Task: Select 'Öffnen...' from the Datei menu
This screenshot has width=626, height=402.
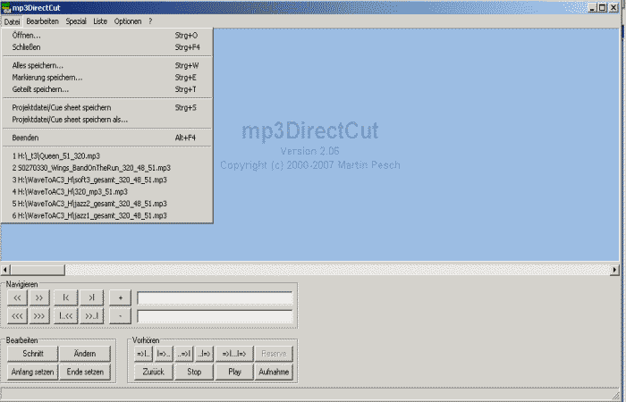Action: pyautogui.click(x=26, y=35)
